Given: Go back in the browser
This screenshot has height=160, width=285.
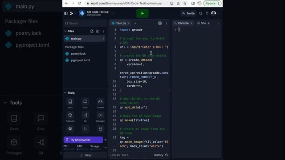Looking at the screenshot, I should (66, 3).
